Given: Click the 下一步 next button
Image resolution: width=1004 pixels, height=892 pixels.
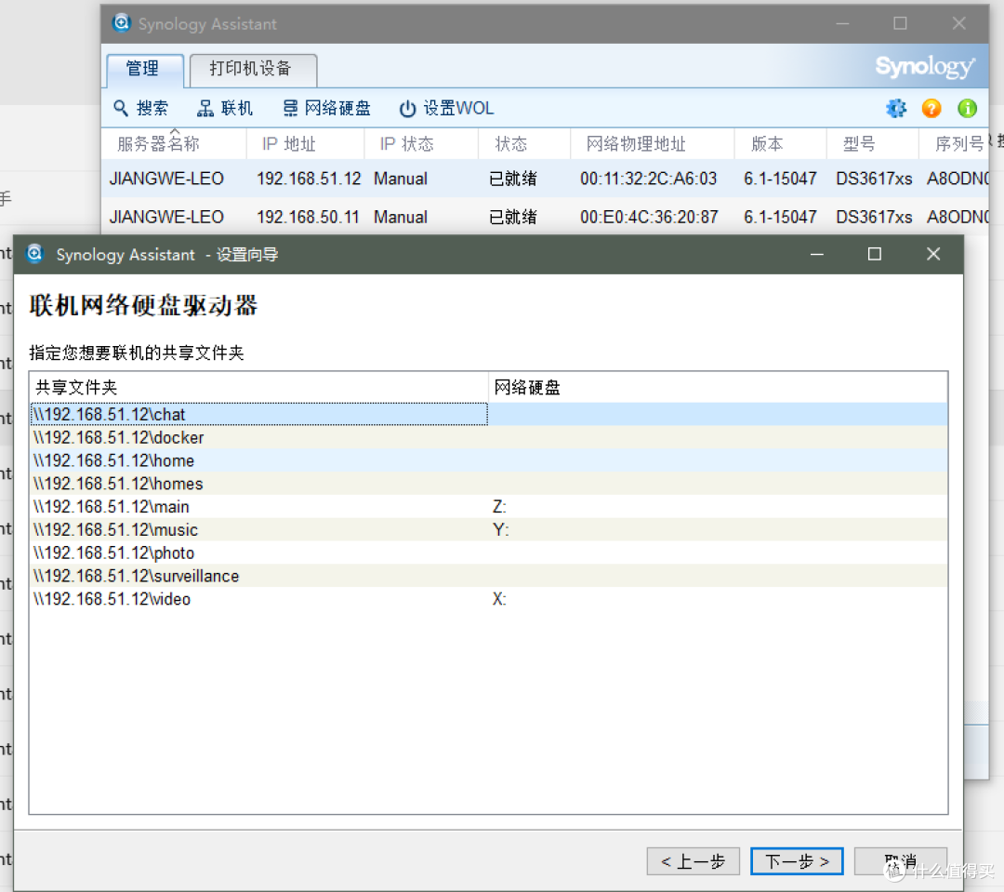Looking at the screenshot, I should (797, 861).
